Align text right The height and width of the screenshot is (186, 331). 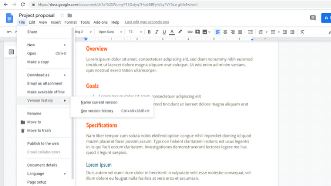click(233, 32)
